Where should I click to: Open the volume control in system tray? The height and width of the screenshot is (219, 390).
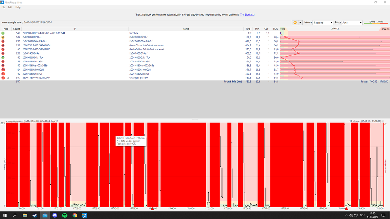click(351, 215)
